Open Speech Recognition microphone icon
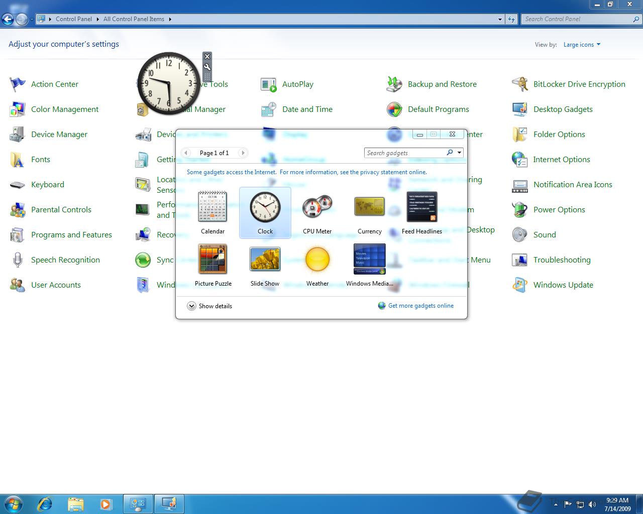This screenshot has height=514, width=643. tap(18, 260)
